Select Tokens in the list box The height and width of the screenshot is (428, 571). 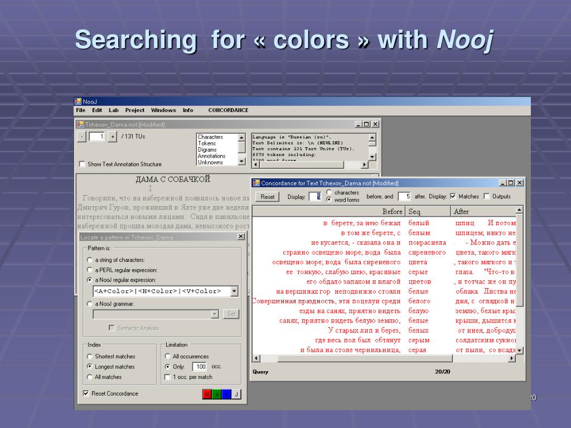pos(207,143)
